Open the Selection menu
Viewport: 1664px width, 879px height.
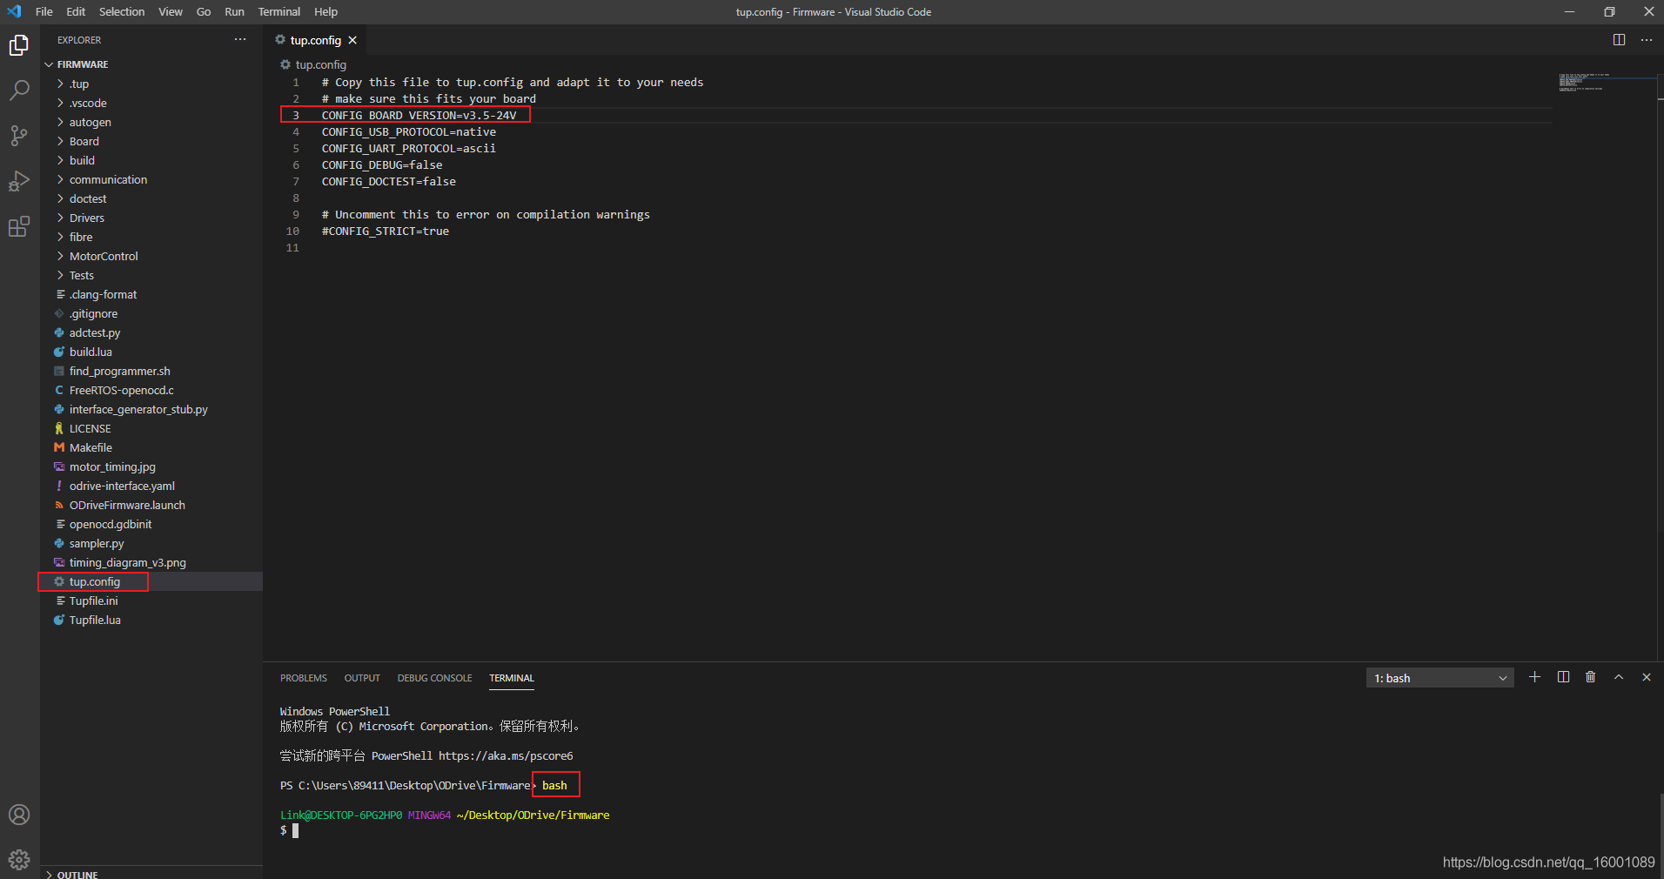(122, 11)
